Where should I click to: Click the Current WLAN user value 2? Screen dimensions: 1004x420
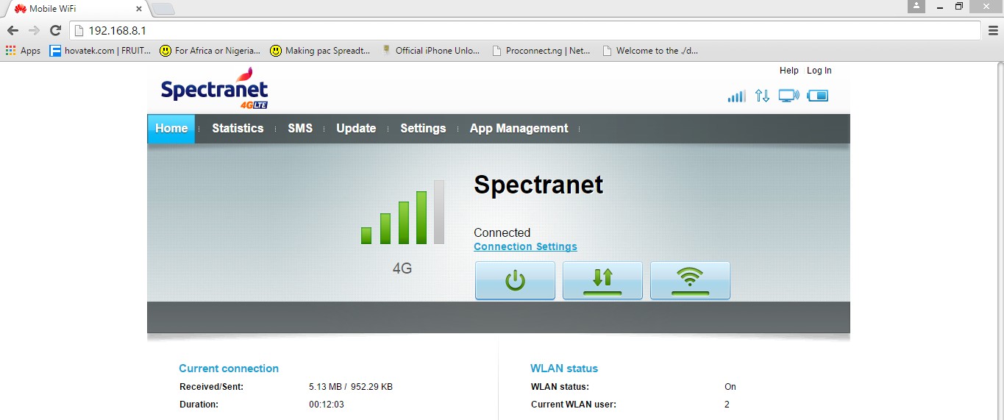coord(727,405)
